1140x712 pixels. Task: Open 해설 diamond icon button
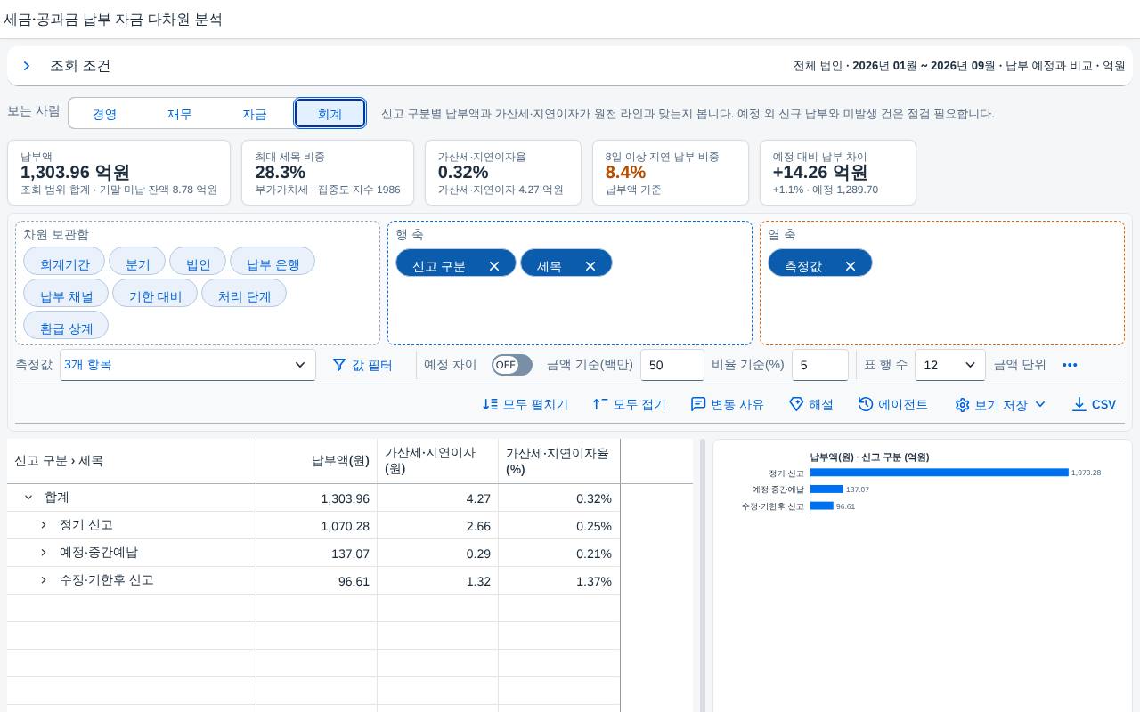pyautogui.click(x=811, y=404)
